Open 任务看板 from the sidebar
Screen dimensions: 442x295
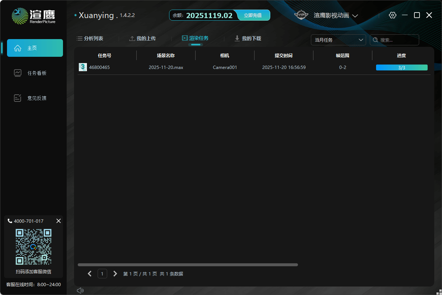[x=35, y=73]
